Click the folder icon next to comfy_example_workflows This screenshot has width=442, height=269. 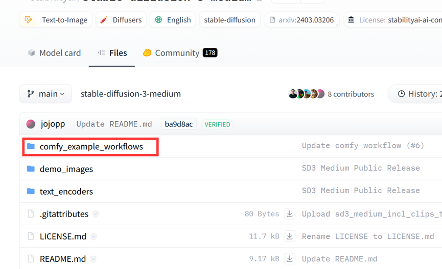(31, 146)
